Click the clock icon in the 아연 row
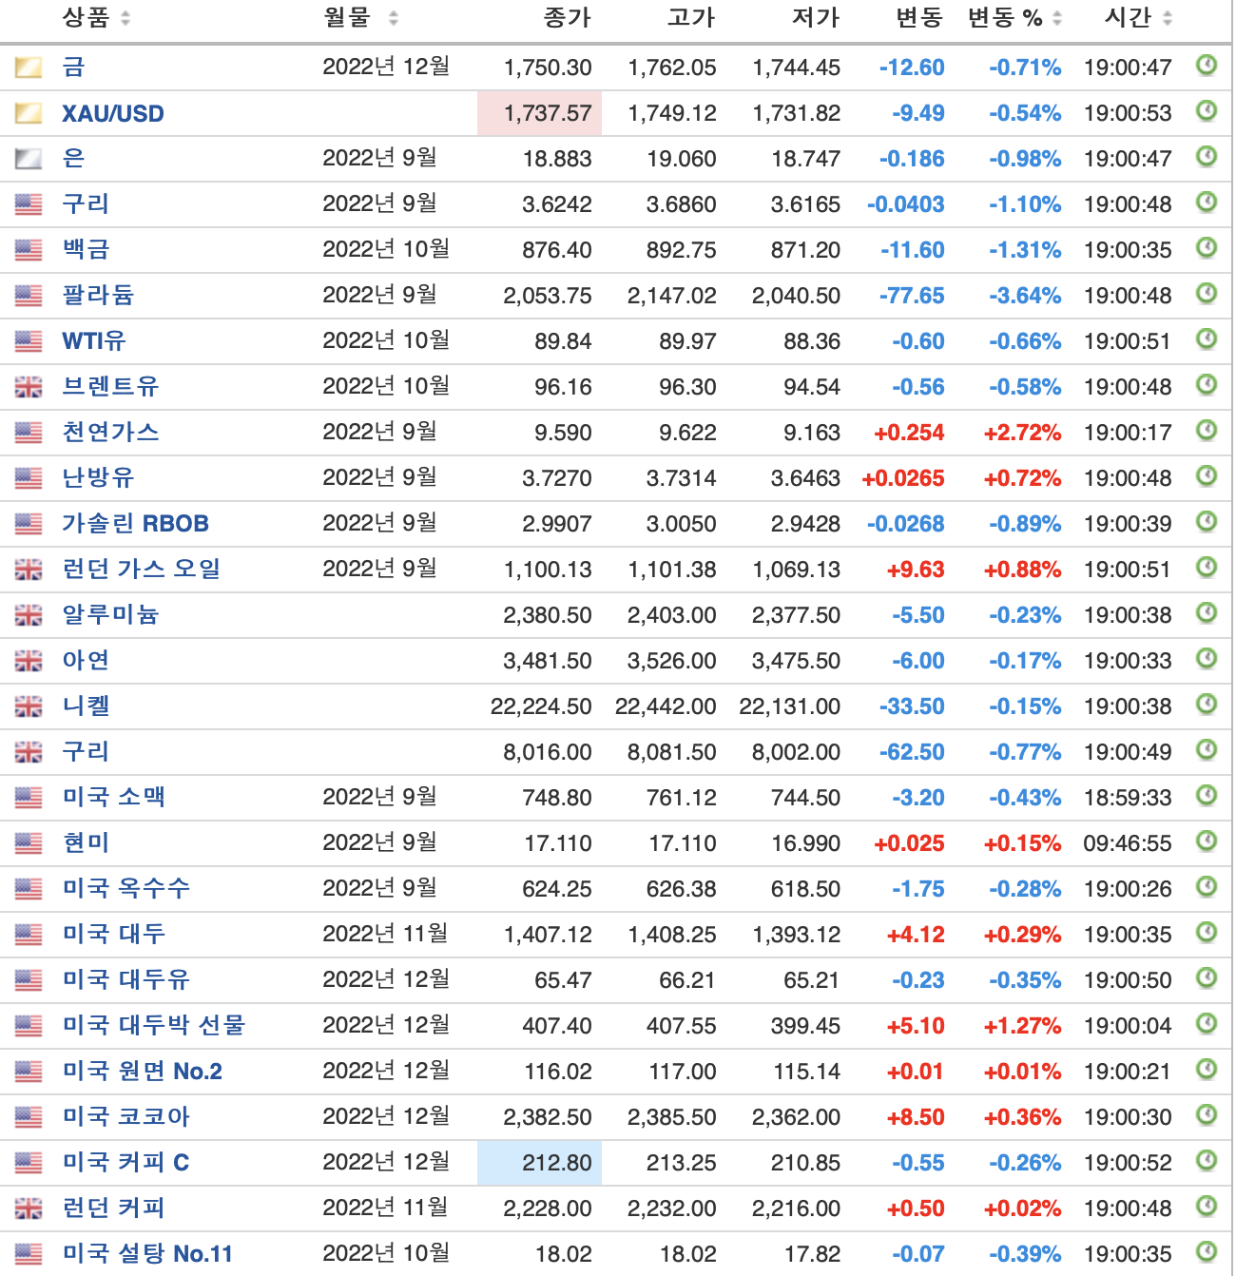Image resolution: width=1236 pixels, height=1276 pixels. click(1207, 659)
